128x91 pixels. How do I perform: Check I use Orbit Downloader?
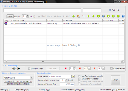79,79
